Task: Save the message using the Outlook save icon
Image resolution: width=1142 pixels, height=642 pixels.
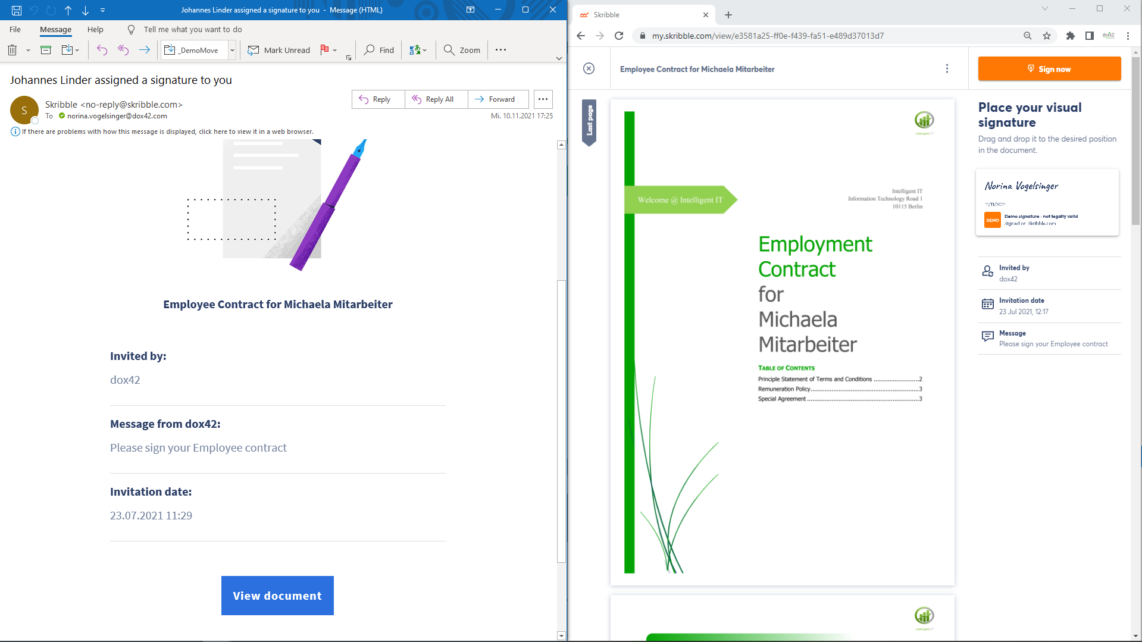Action: [x=17, y=10]
